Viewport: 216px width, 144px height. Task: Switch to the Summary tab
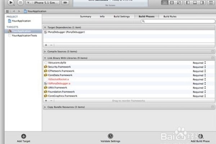point(86,17)
